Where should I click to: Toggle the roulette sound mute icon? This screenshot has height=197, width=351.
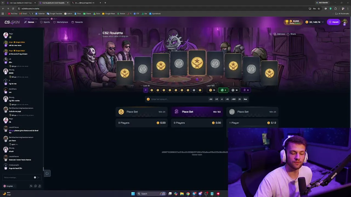point(270,34)
